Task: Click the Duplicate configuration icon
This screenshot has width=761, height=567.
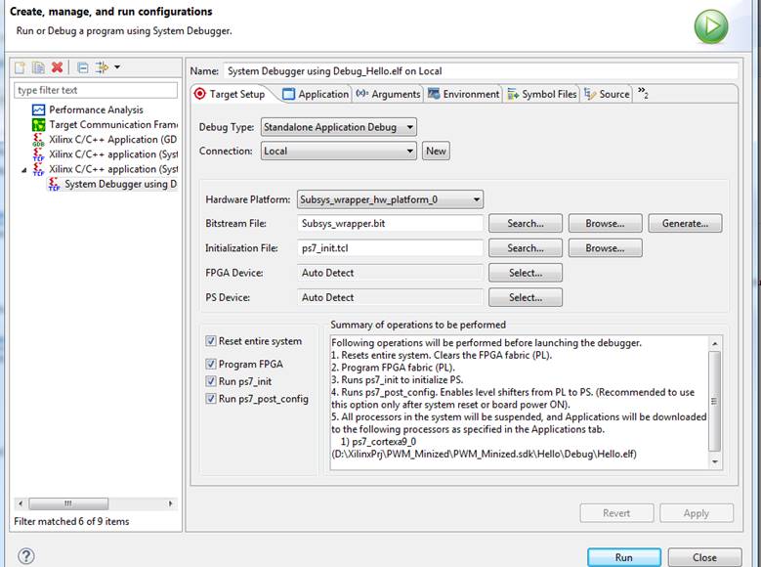Action: pos(38,67)
